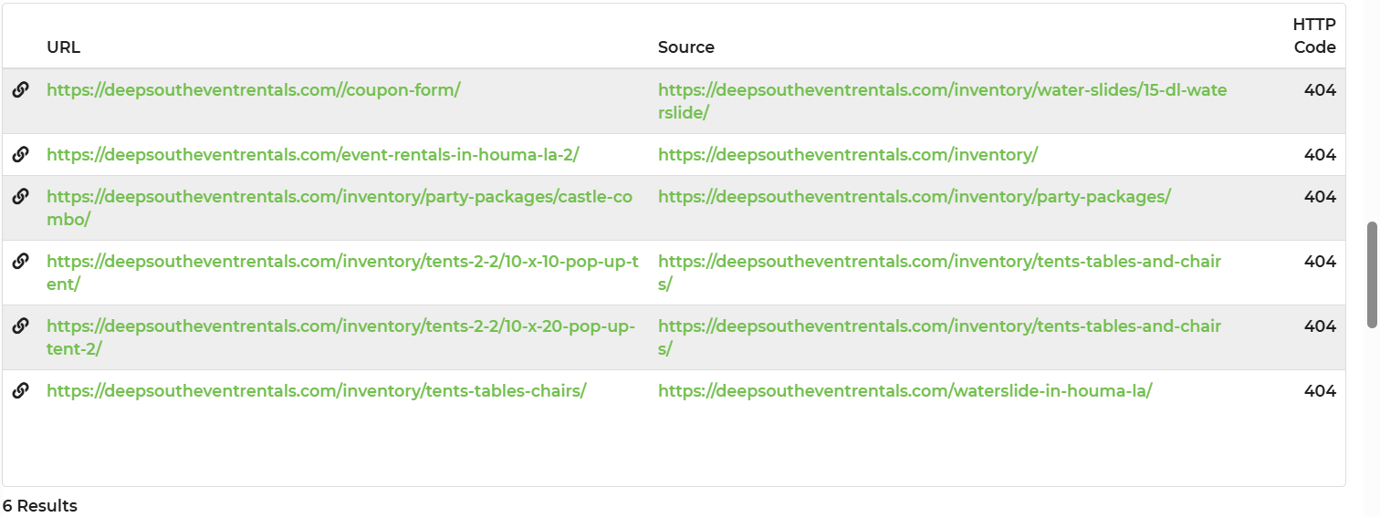The height and width of the screenshot is (517, 1380).
Task: Open the event-rentals-in-houma-la-2 broken URL
Action: [x=312, y=155]
